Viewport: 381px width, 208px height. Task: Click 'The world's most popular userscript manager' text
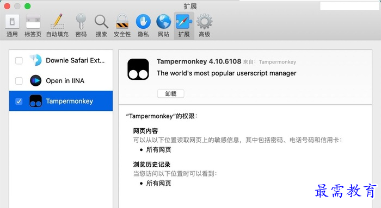(x=226, y=73)
